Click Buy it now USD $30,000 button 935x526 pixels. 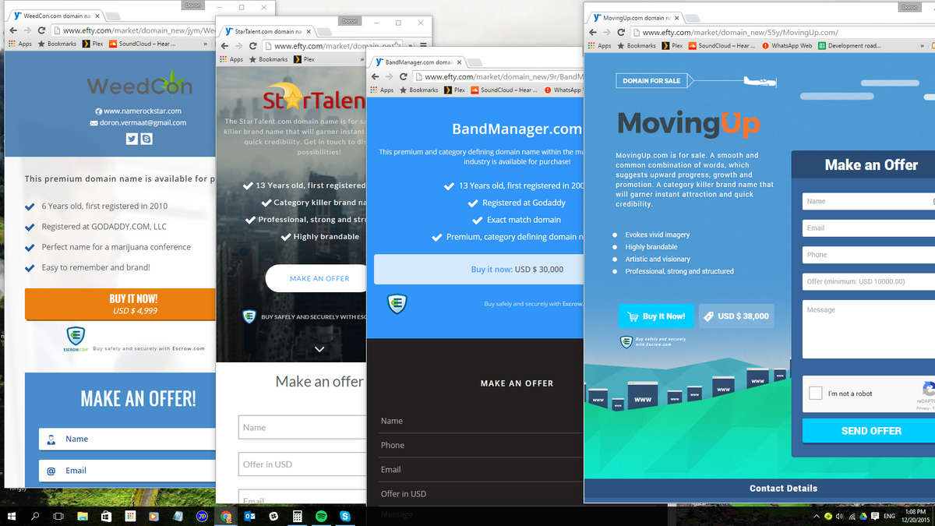[x=478, y=270]
